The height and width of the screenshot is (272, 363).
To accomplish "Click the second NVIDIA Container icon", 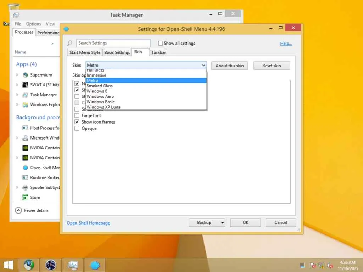I will [25, 158].
